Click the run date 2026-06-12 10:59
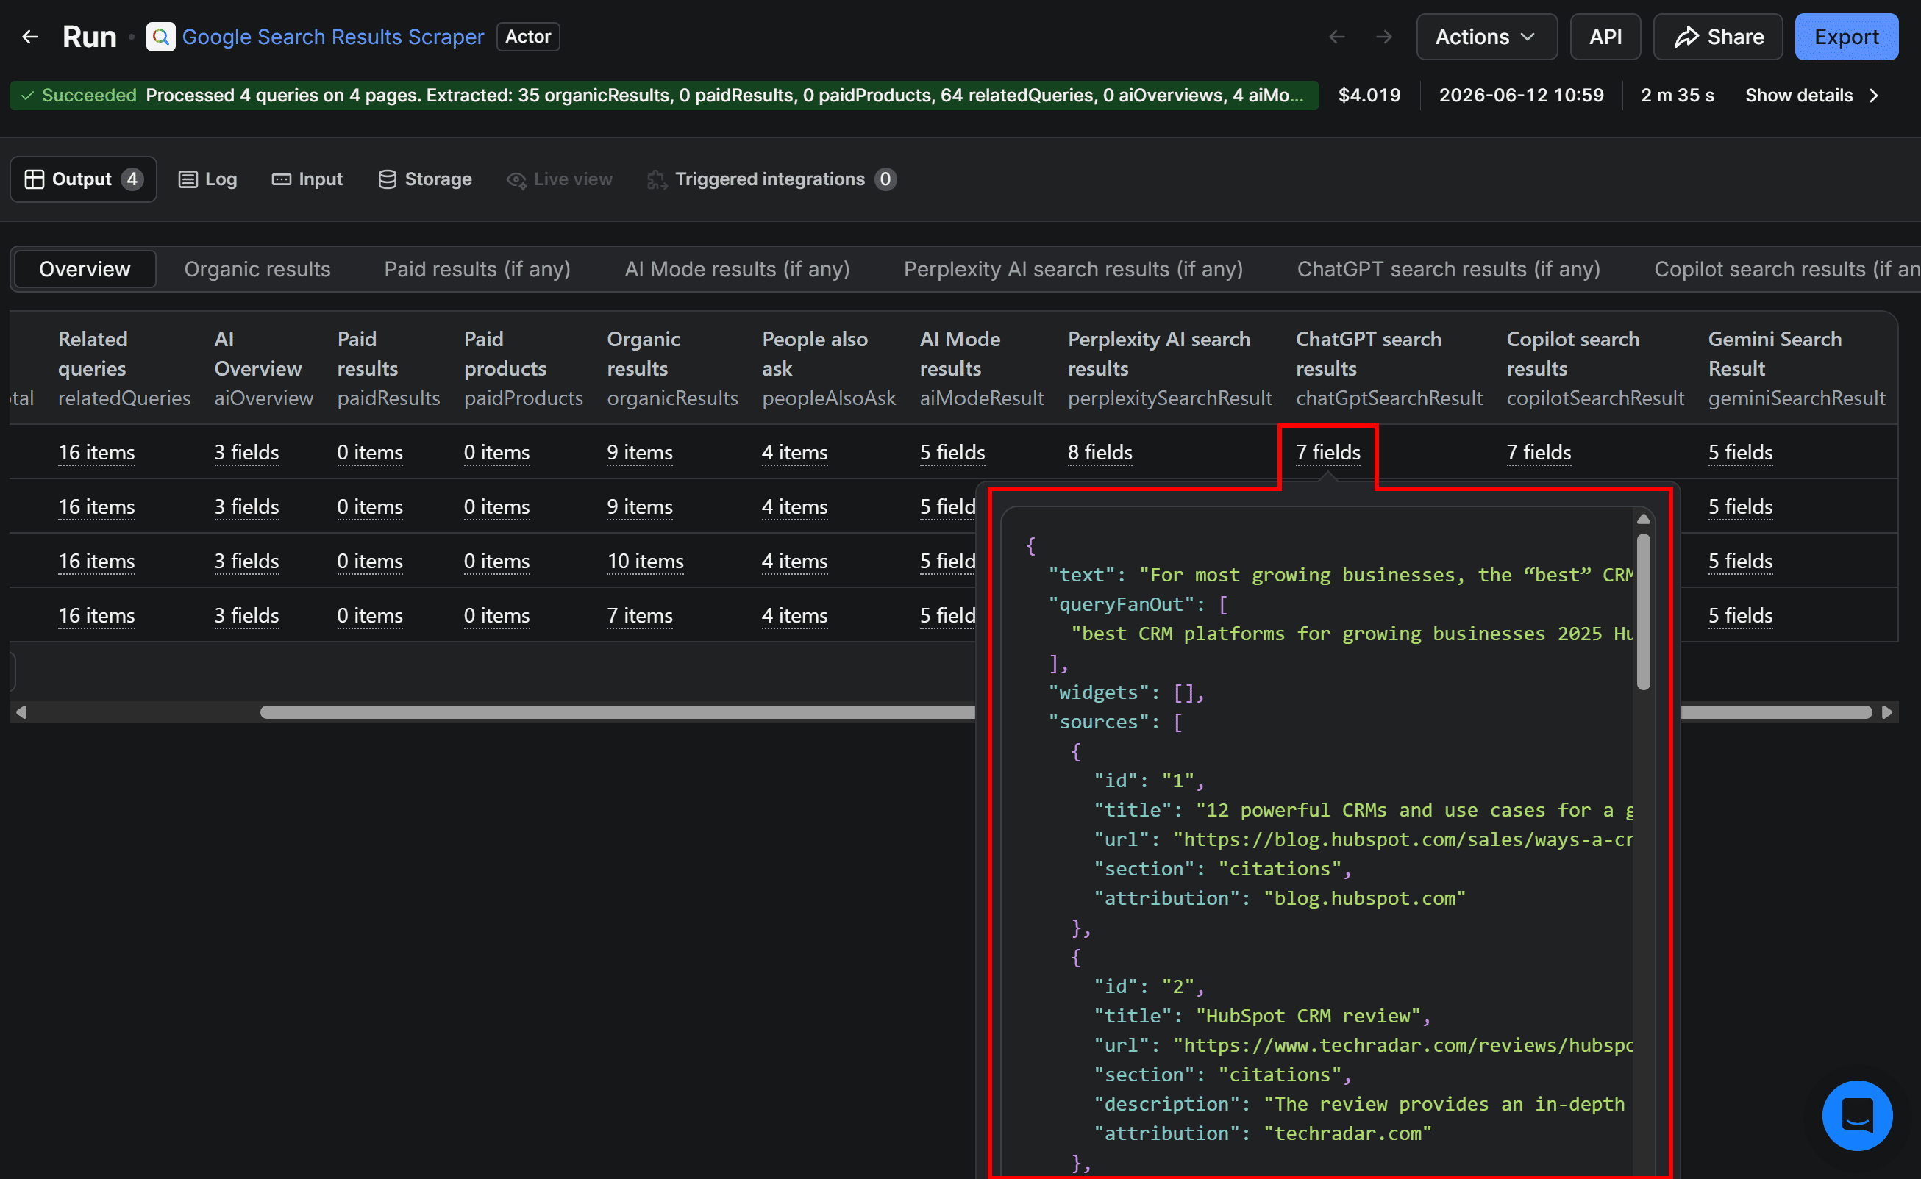The width and height of the screenshot is (1921, 1179). click(1521, 95)
